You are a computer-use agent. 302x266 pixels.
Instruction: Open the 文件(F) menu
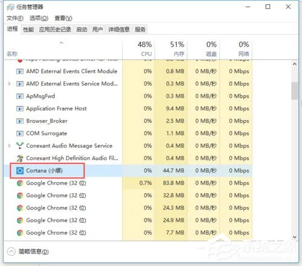(x=15, y=18)
